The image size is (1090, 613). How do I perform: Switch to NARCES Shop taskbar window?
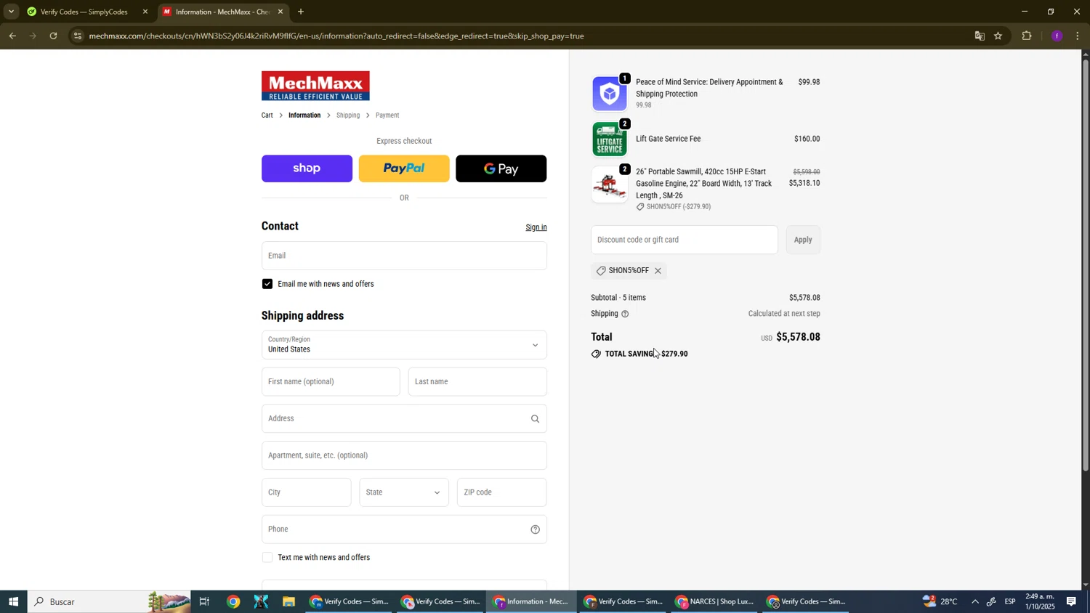714,602
